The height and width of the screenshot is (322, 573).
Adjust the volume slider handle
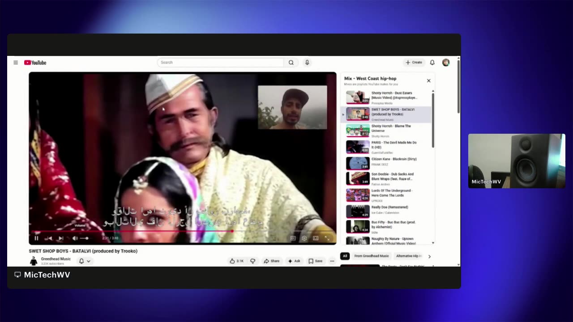click(86, 238)
